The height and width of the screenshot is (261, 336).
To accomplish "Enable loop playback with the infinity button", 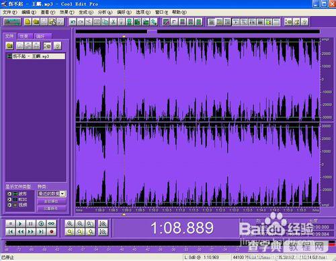I will click(x=51, y=223).
